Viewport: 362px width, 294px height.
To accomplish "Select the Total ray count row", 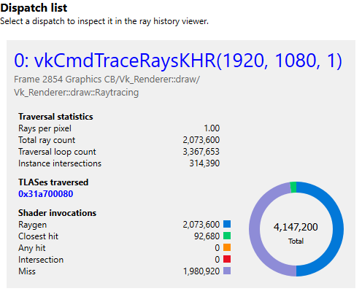I will [x=119, y=140].
